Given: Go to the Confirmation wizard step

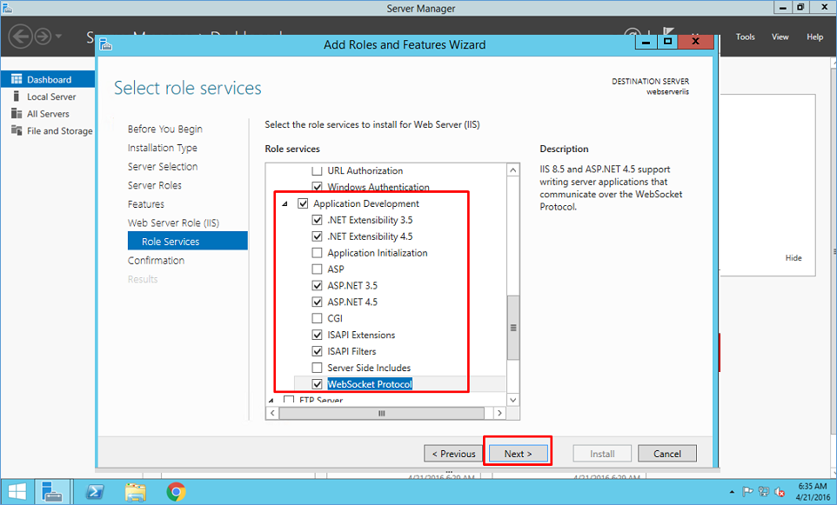Looking at the screenshot, I should [x=156, y=260].
